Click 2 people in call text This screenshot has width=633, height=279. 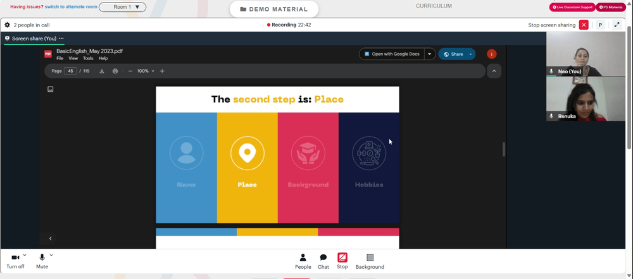(32, 25)
